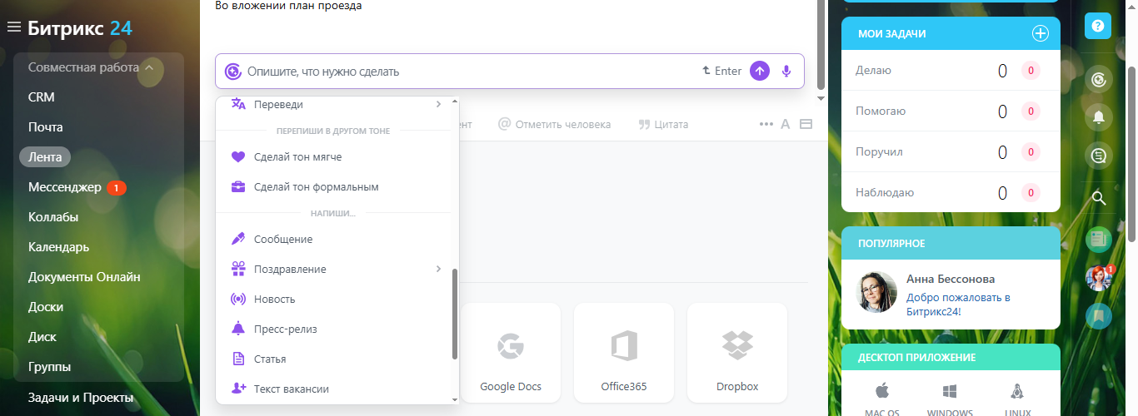Open the green notes chat icon in sidebar
The image size is (1138, 416).
click(1099, 240)
